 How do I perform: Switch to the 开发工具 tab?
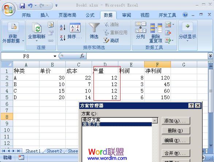point(167,15)
